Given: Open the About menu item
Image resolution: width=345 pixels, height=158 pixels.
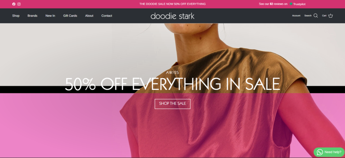Looking at the screenshot, I should (89, 15).
